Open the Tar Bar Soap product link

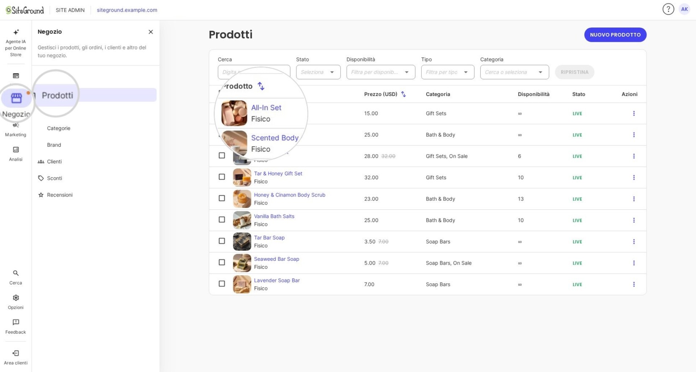(x=269, y=238)
